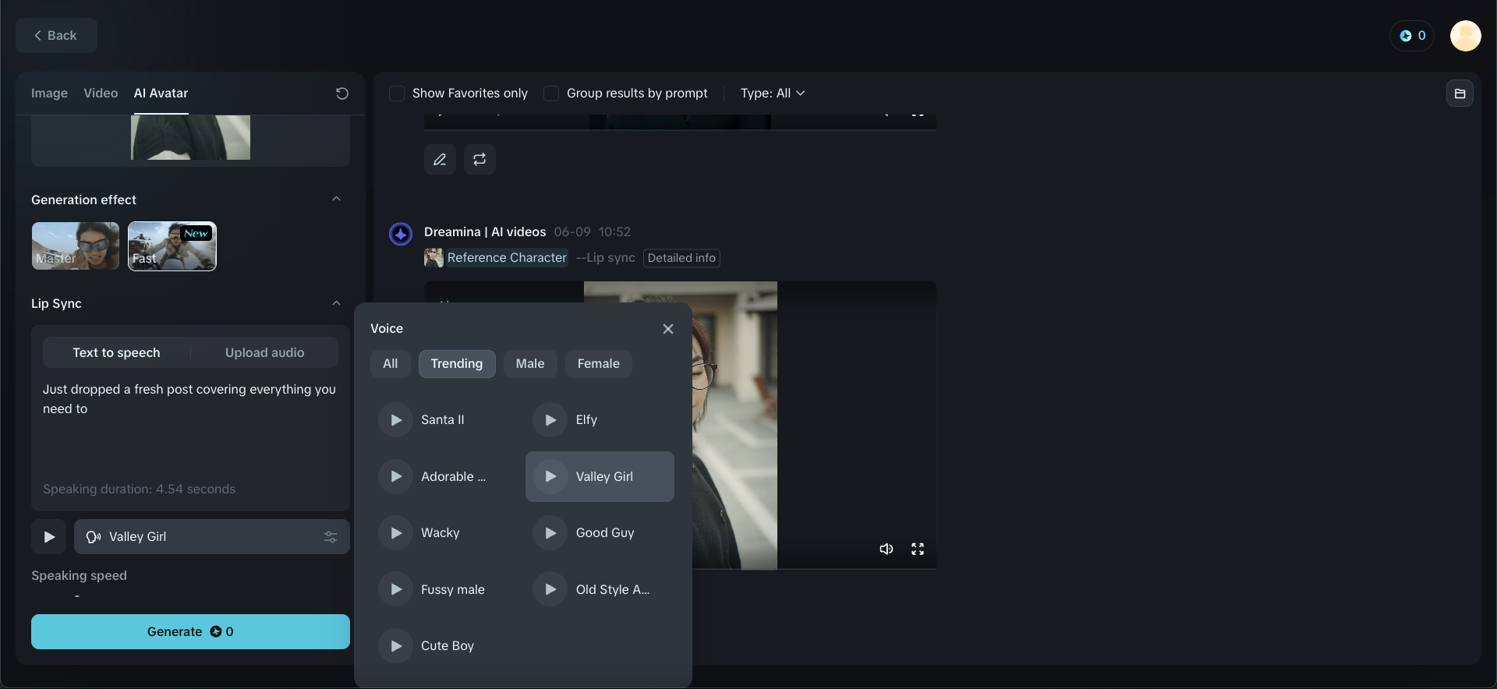Enable Show Favorites only checkbox

coord(397,94)
